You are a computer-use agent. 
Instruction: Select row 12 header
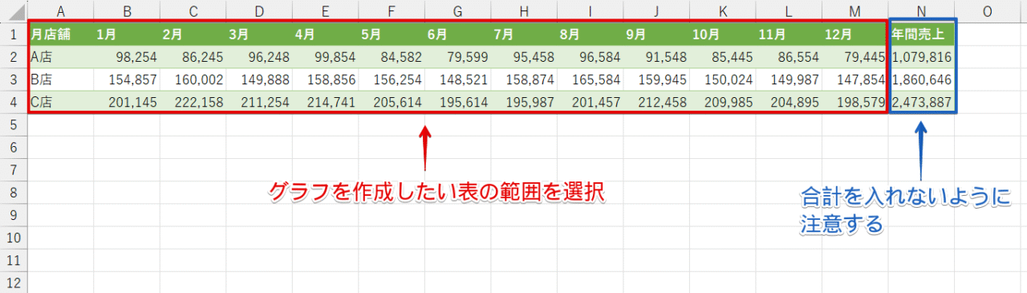[14, 282]
